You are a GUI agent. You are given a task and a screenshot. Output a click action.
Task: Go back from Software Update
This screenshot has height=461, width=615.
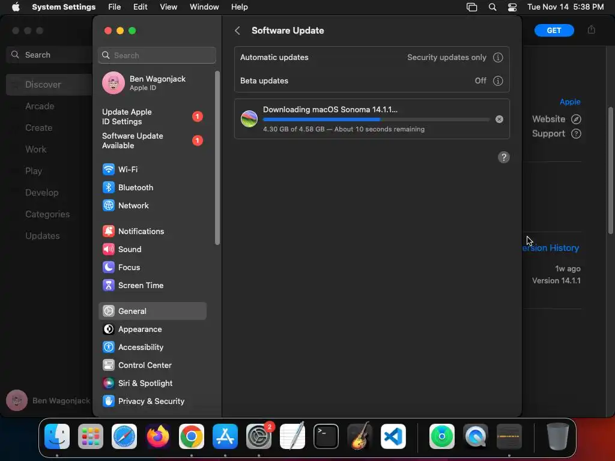(237, 31)
